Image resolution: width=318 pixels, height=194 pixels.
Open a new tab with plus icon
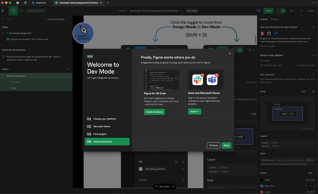108,3
